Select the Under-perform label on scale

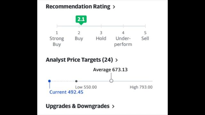(x=123, y=41)
